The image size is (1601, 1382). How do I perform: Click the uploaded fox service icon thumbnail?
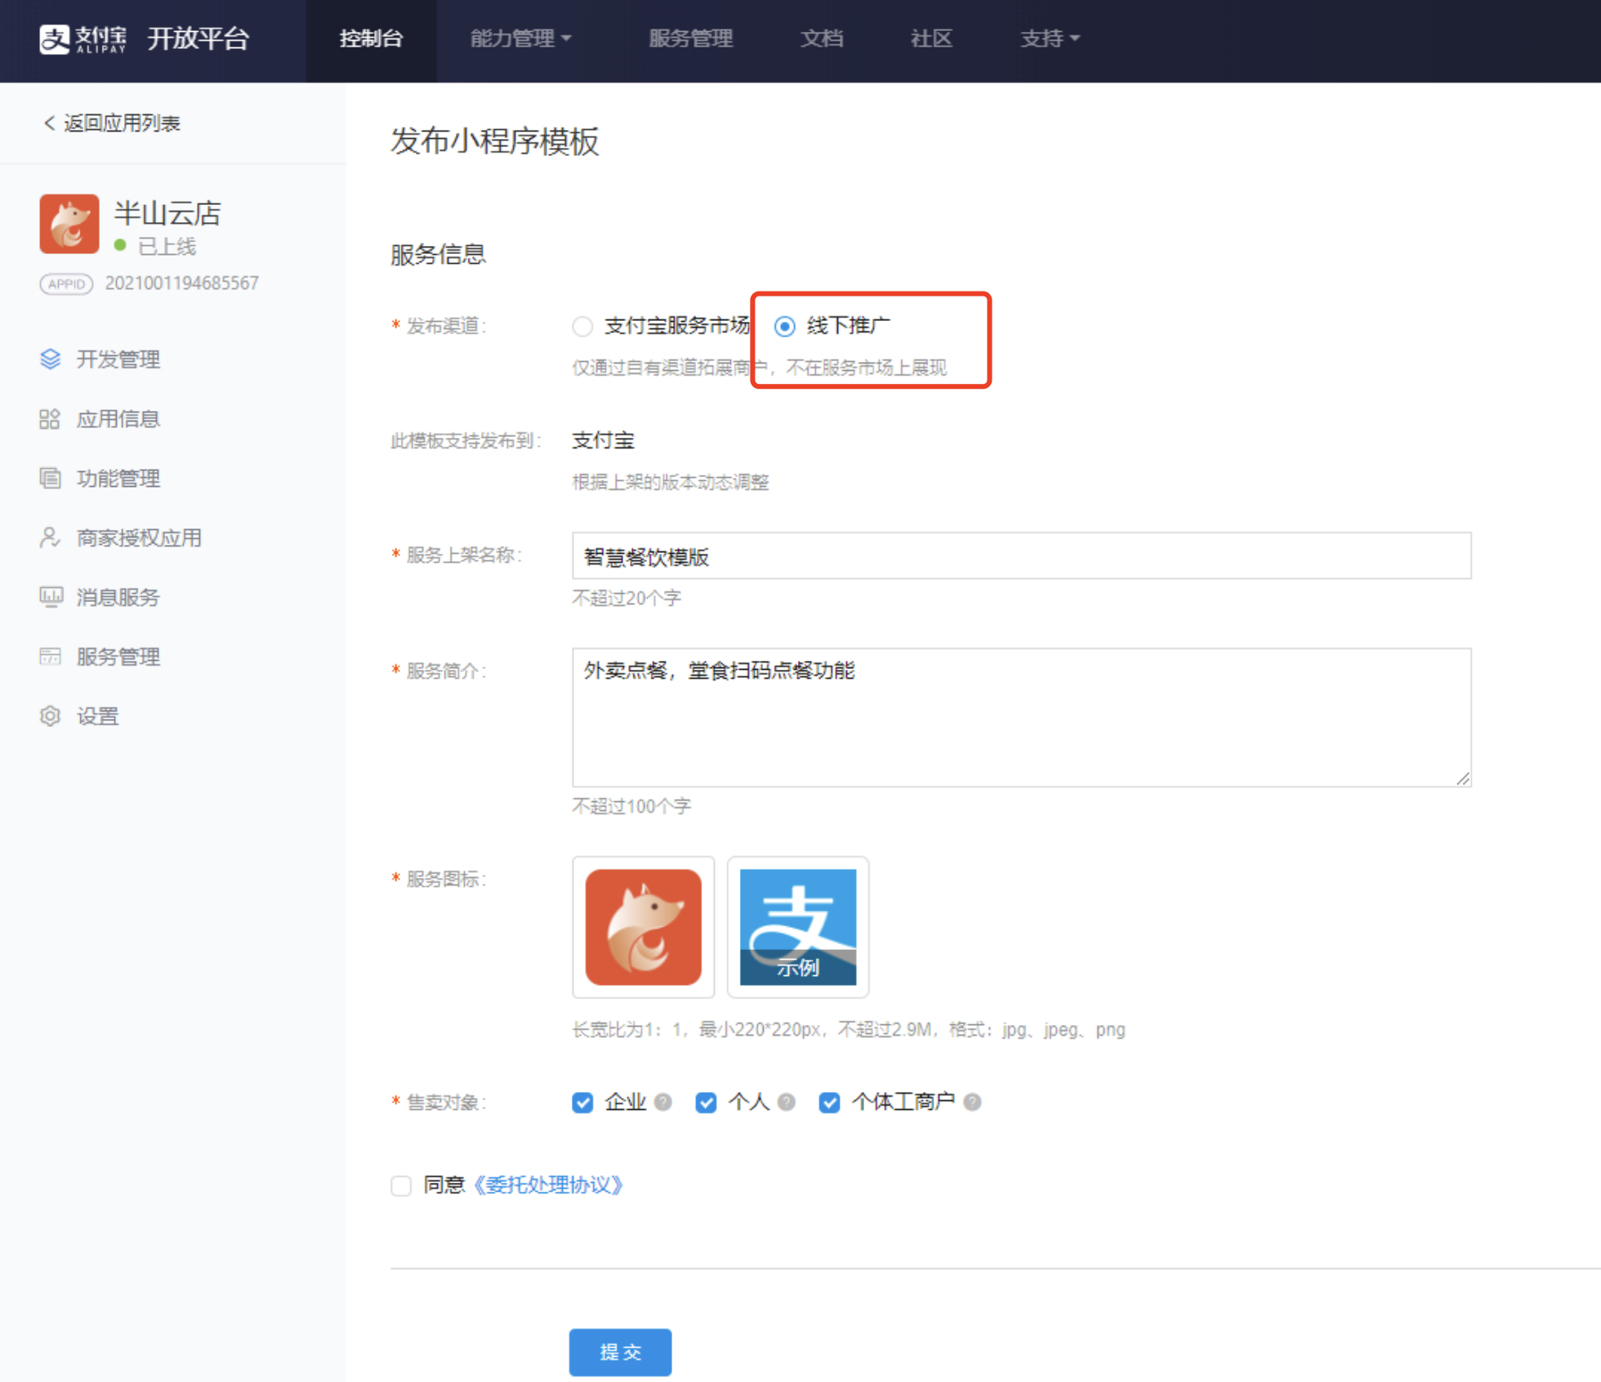(x=643, y=927)
